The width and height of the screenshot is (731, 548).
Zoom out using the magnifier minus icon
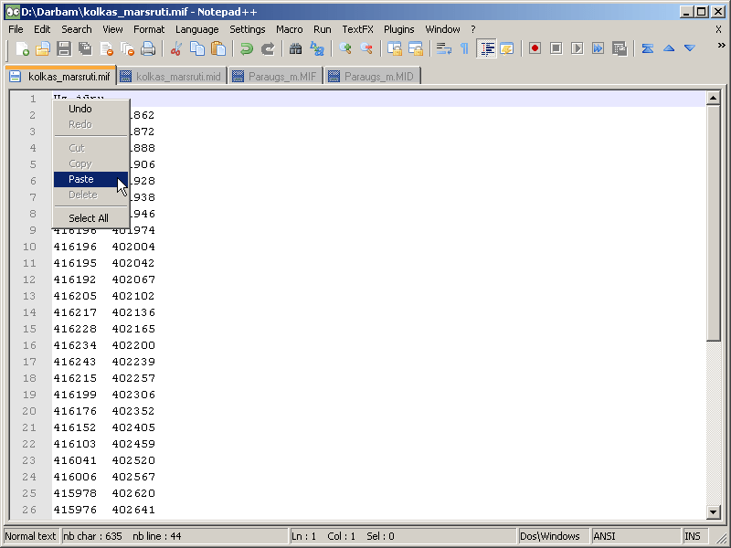[366, 48]
